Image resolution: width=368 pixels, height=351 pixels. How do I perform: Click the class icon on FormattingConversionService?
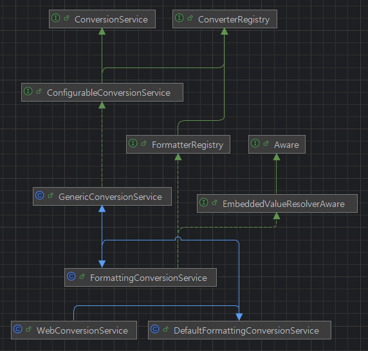[x=71, y=276]
